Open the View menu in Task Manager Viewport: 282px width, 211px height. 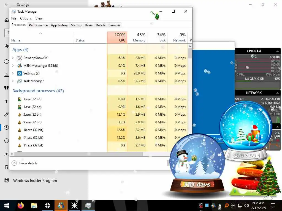point(39,18)
